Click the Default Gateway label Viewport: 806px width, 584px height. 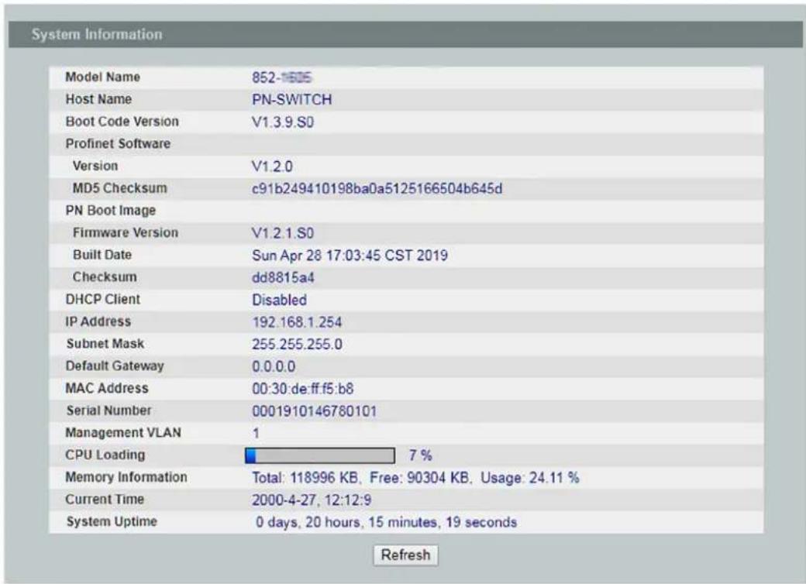(x=115, y=366)
